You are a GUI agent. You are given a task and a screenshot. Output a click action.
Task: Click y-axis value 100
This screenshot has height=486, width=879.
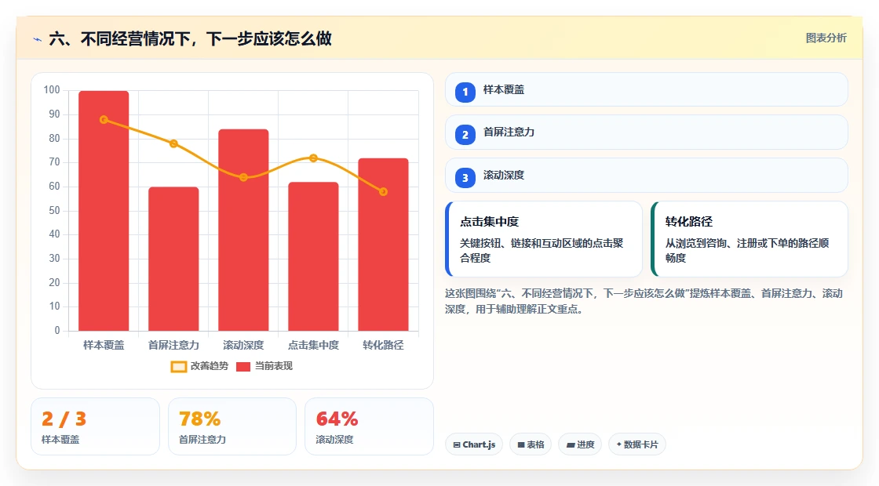tap(52, 90)
